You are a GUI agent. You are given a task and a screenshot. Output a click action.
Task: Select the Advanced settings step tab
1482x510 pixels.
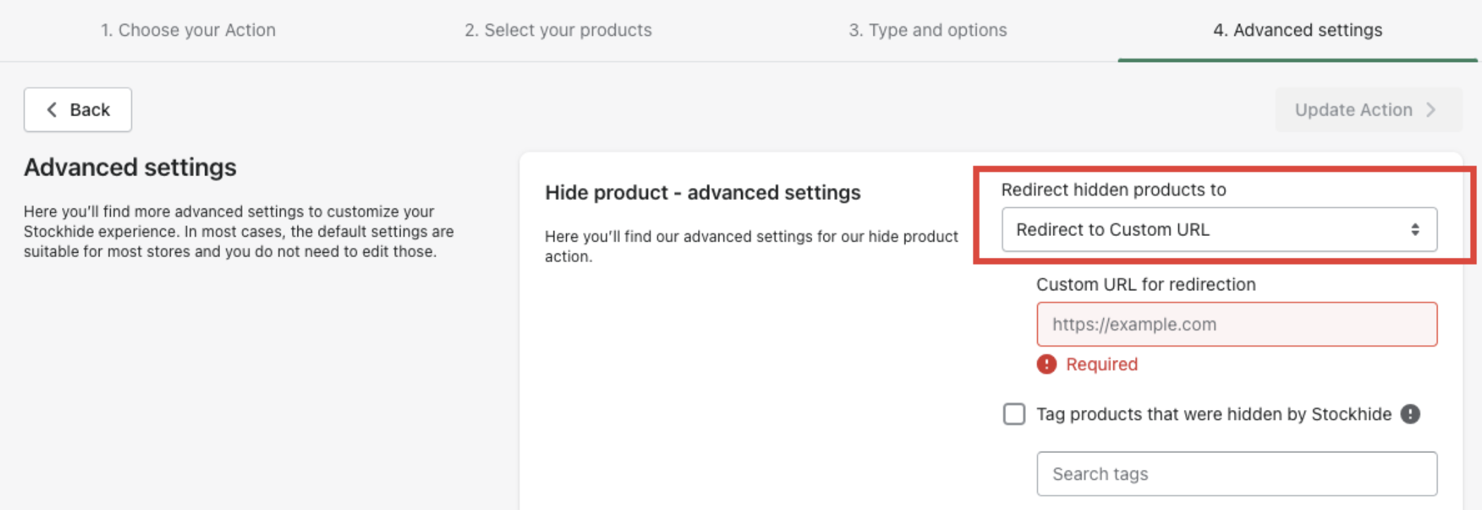coord(1297,30)
